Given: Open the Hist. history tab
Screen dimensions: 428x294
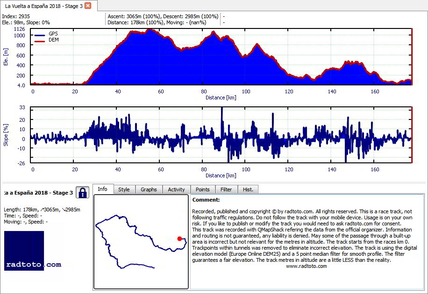Looking at the screenshot, I should click(x=248, y=189).
